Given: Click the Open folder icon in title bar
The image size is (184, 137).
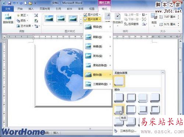Looking at the screenshot, I should [30, 3].
